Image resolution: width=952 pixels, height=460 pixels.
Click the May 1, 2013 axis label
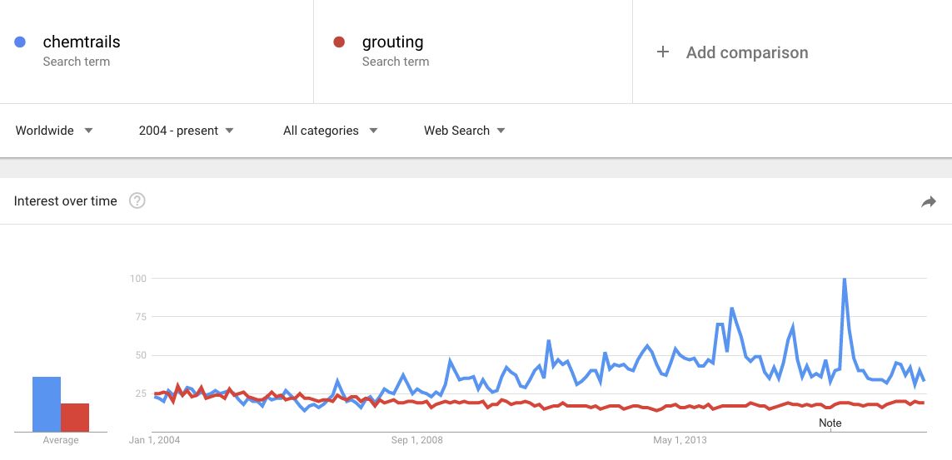tap(680, 440)
